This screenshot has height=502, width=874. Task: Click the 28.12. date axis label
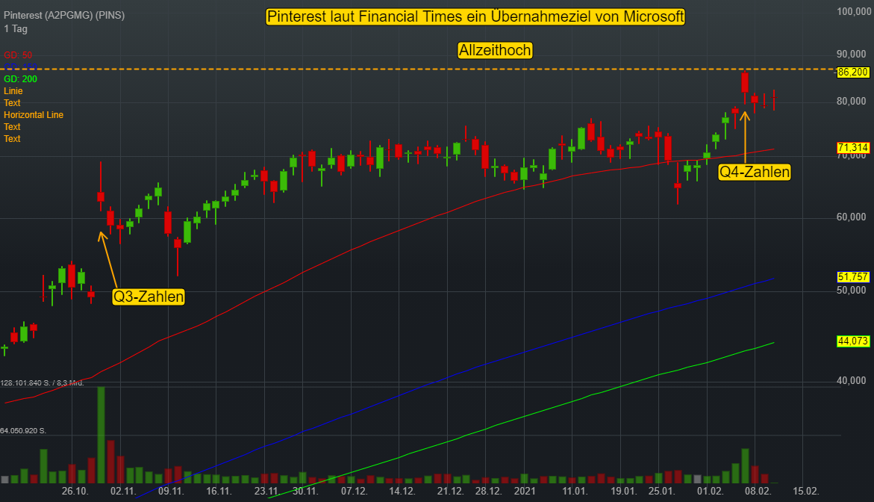coord(488,491)
